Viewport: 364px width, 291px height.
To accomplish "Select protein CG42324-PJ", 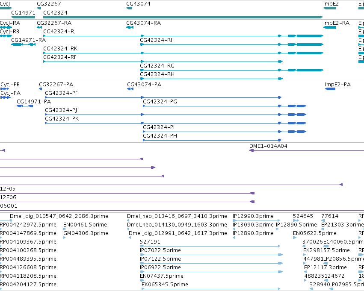I will coord(61,110).
